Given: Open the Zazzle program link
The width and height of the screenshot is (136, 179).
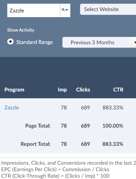Looking at the screenshot, I should click(x=12, y=107).
